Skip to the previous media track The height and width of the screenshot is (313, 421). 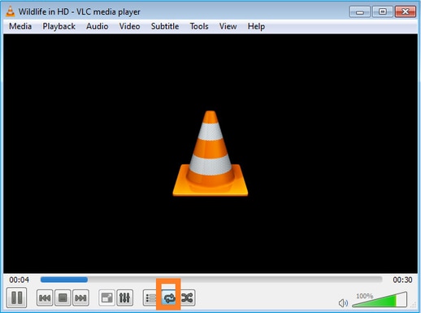[45, 298]
